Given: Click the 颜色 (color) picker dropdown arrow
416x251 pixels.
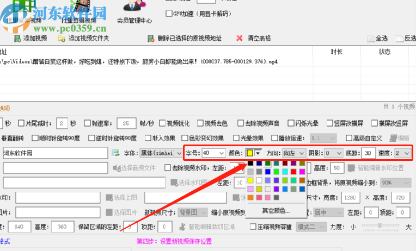Looking at the screenshot, I should click(258, 153).
